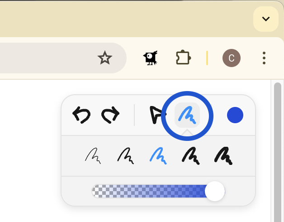Select the pointer cursor tool
284x222 pixels.
point(157,115)
